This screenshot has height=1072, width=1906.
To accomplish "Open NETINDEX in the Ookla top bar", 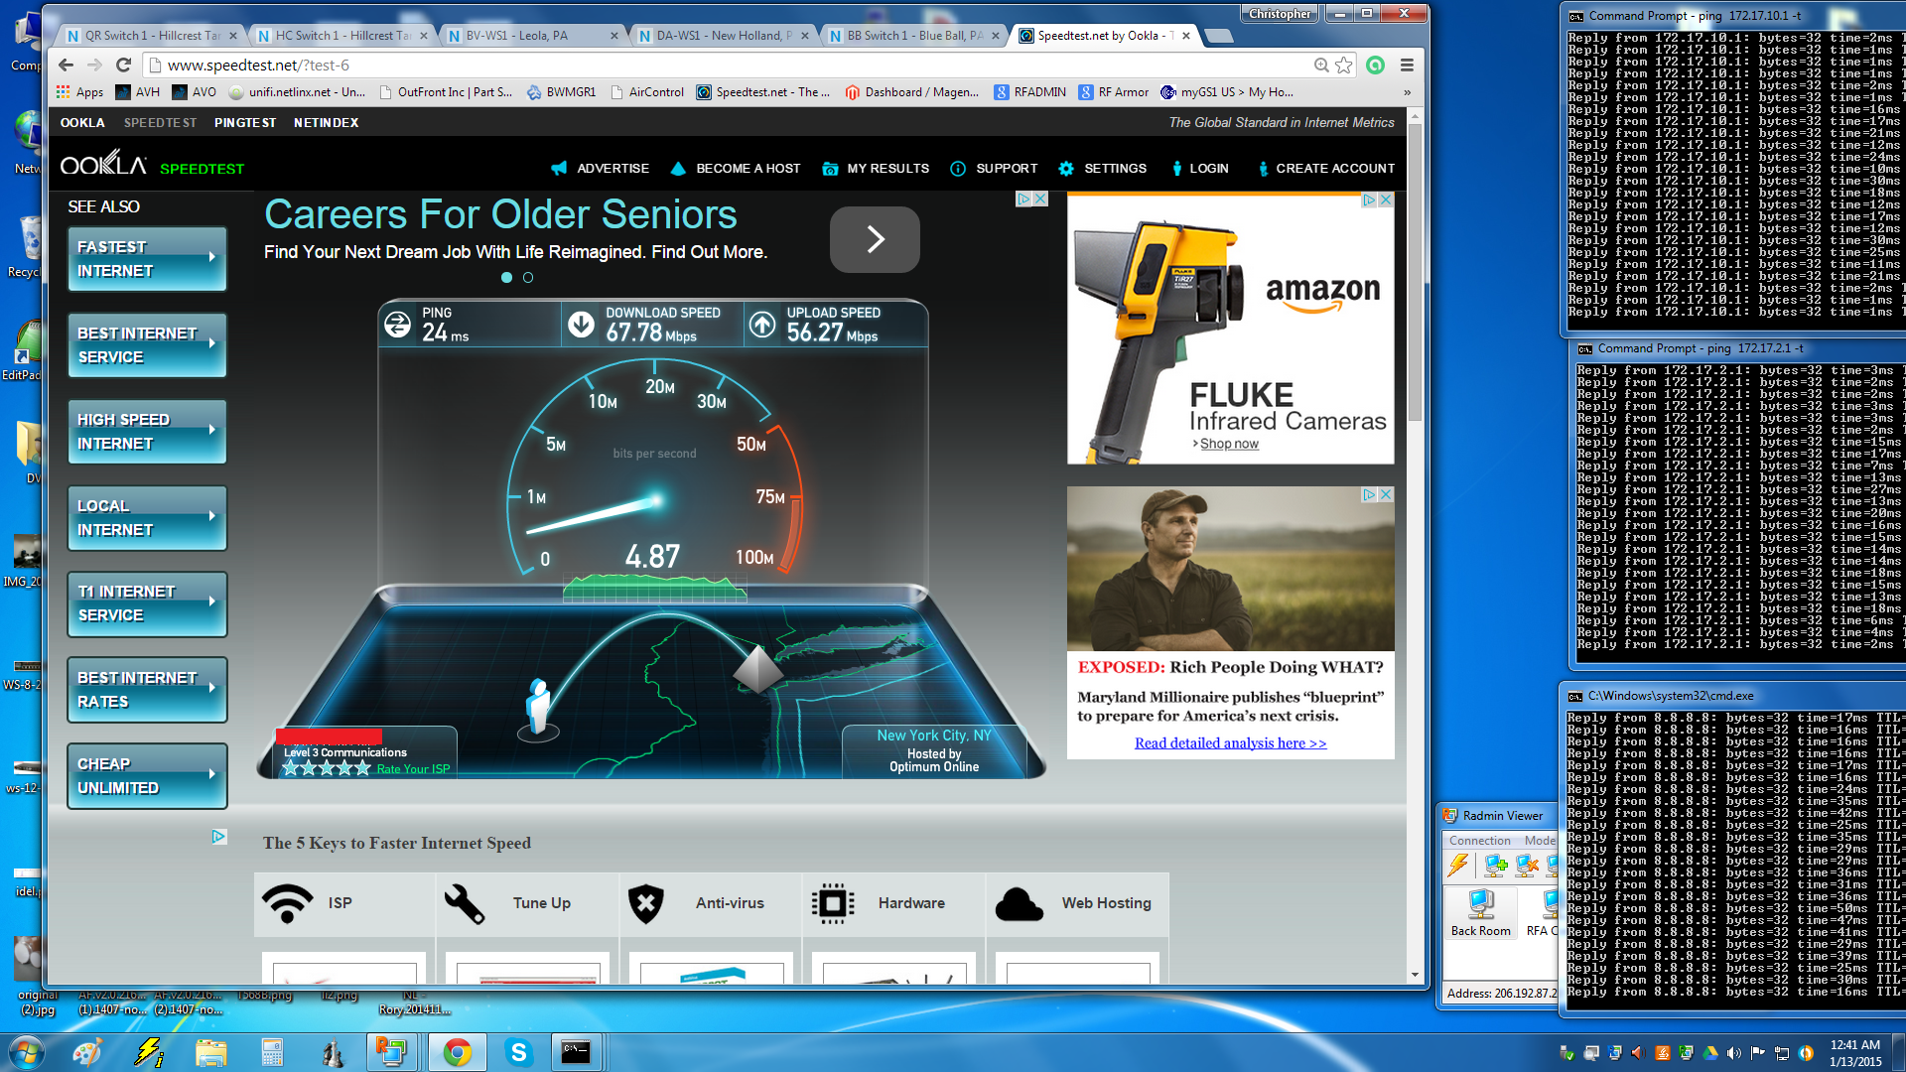I will [327, 123].
